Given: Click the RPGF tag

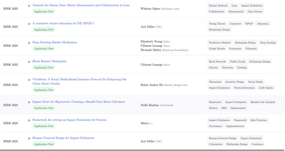Looking at the screenshot, I should coord(249,23).
